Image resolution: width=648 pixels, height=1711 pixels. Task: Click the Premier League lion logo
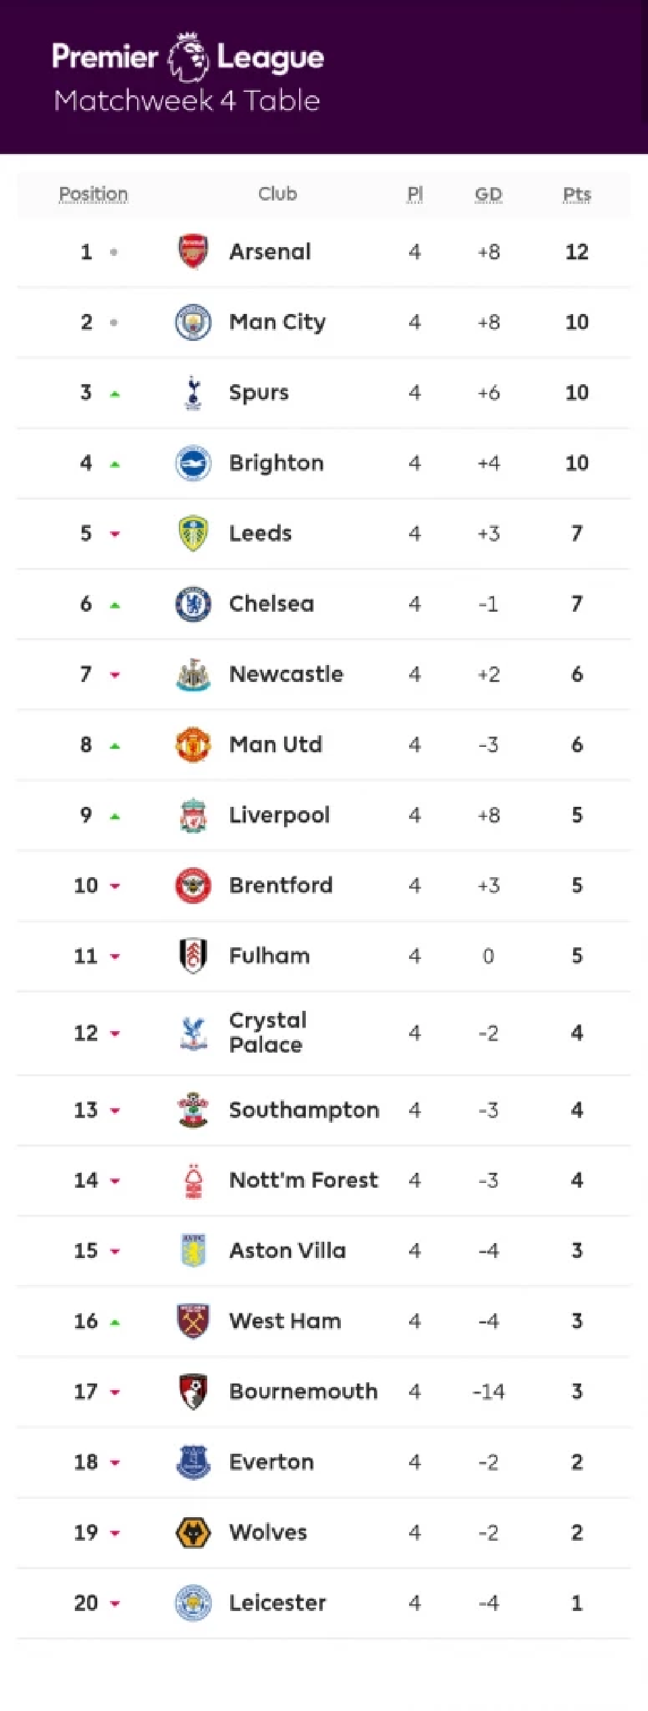188,57
